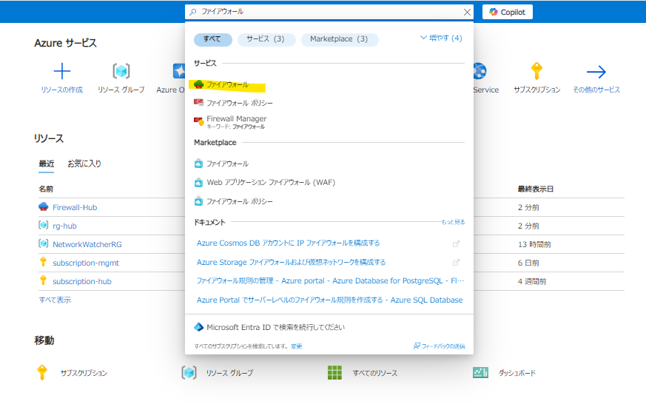Click フィードバックの送信 link
Viewport: 646px width, 404px height.
pyautogui.click(x=440, y=346)
